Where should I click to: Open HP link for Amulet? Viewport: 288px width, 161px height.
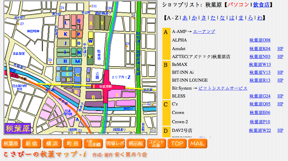tap(280, 49)
